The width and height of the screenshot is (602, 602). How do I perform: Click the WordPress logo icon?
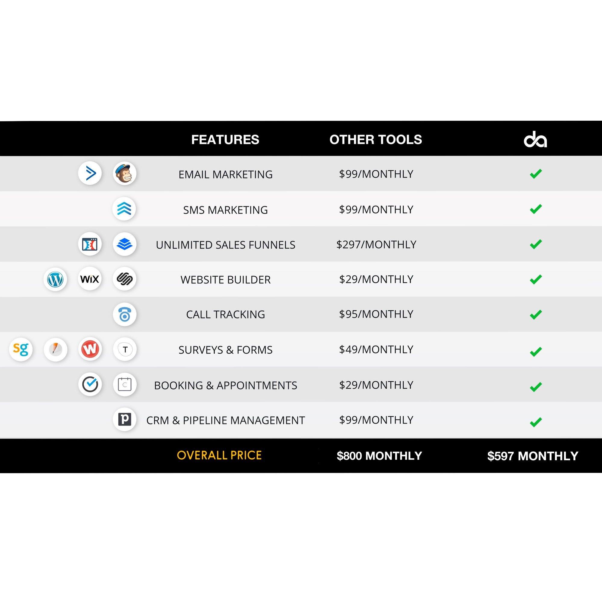[55, 279]
